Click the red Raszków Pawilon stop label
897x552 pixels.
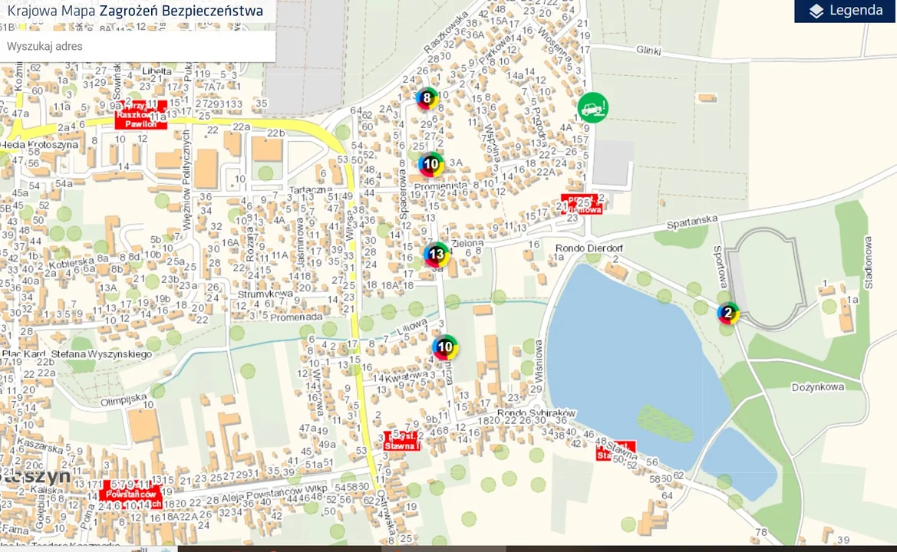140,115
